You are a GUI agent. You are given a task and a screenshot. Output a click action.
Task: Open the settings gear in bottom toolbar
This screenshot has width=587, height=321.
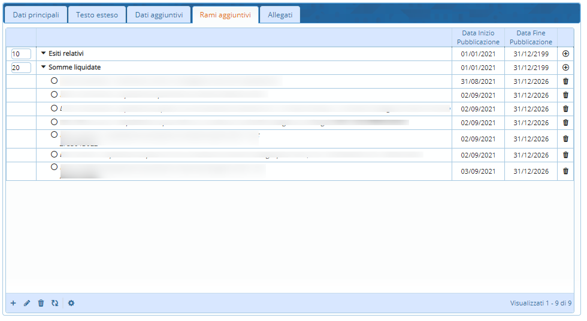[71, 303]
